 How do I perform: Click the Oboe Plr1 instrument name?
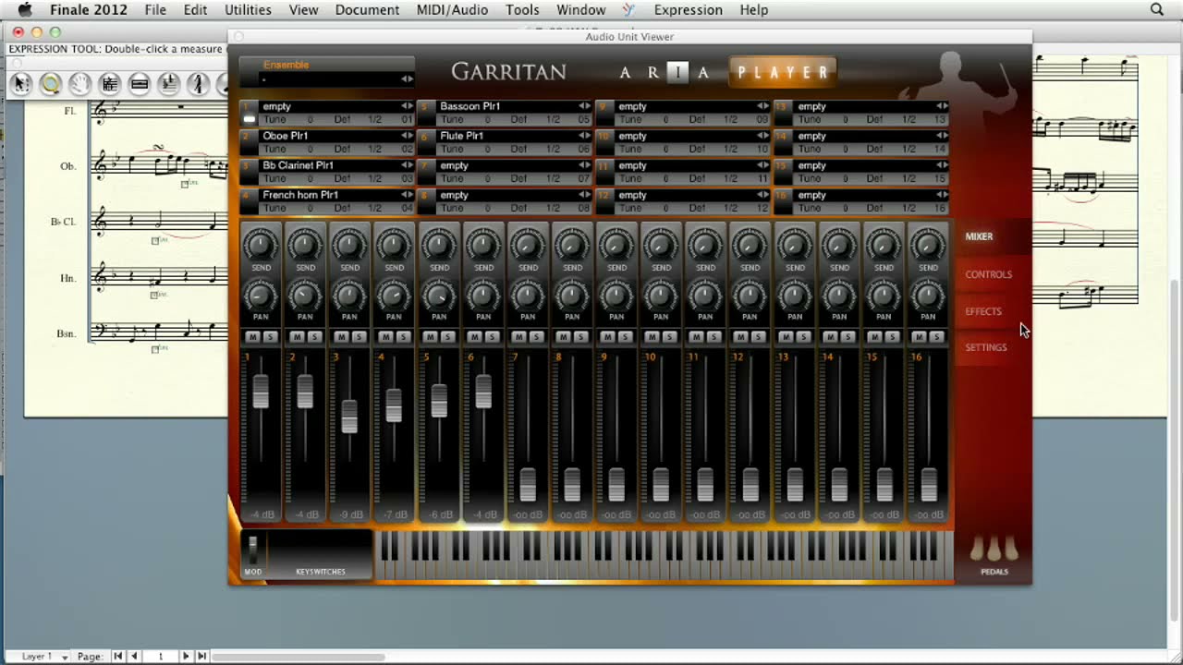286,136
